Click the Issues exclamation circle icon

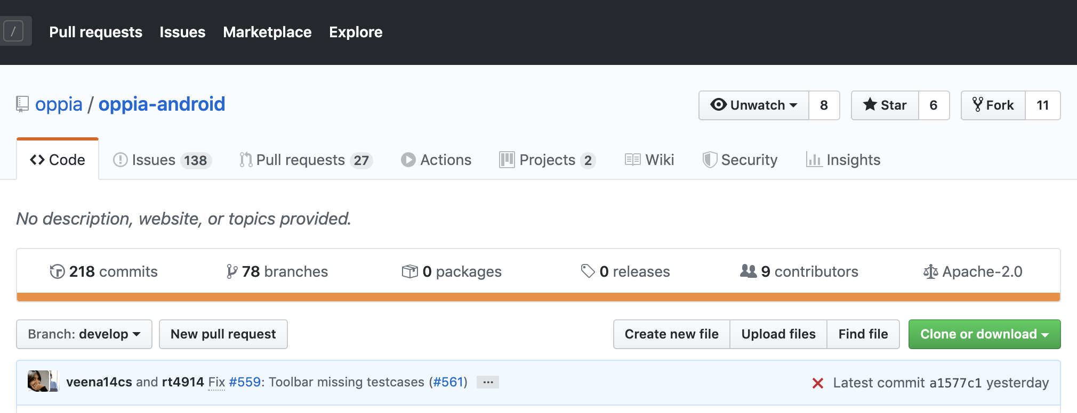coord(120,160)
